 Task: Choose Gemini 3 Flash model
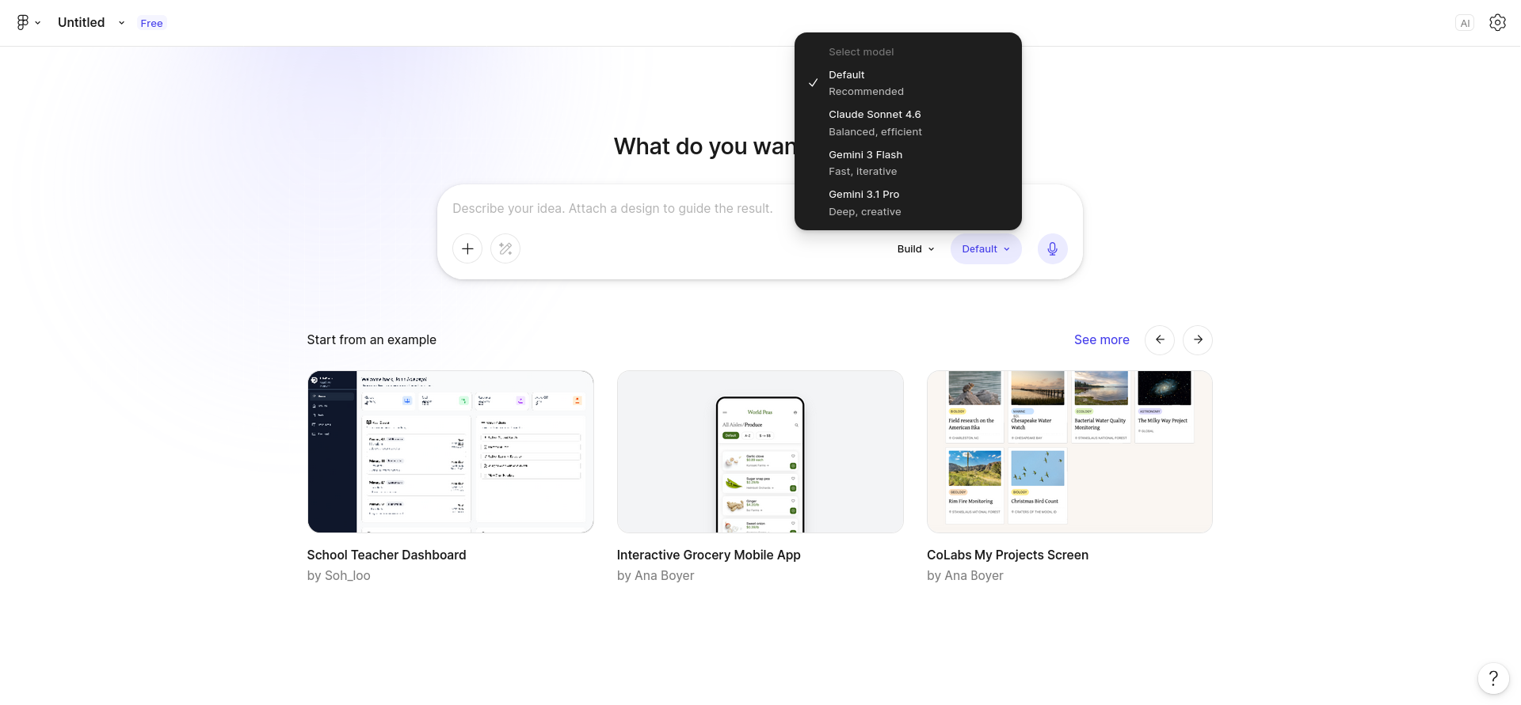tap(908, 163)
